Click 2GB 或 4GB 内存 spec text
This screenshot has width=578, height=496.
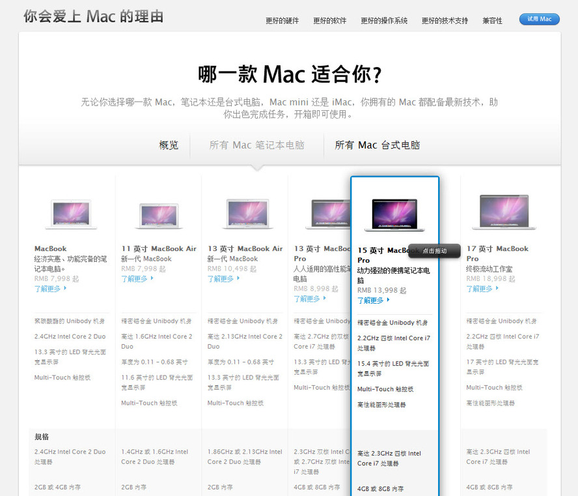57,487
